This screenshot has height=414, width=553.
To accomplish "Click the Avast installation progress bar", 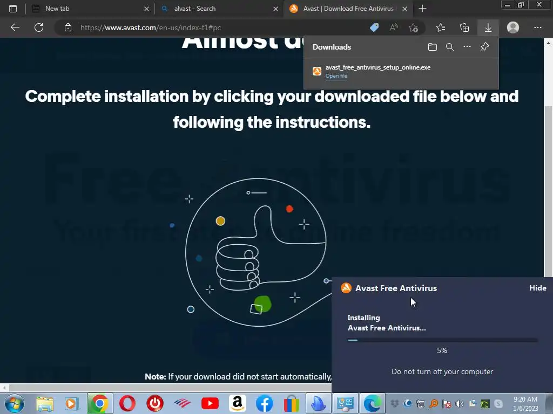I will tap(443, 340).
